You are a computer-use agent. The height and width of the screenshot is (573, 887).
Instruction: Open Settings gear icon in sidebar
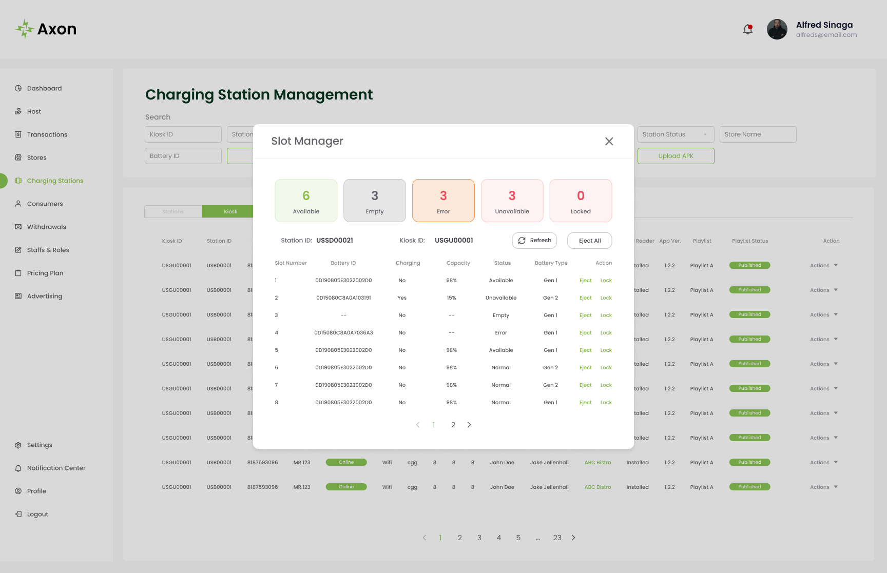pos(18,445)
